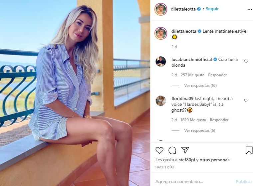Share post via paper plane icon

coord(185,150)
